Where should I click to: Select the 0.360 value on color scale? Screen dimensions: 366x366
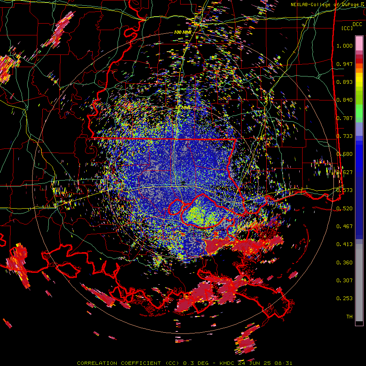344,263
